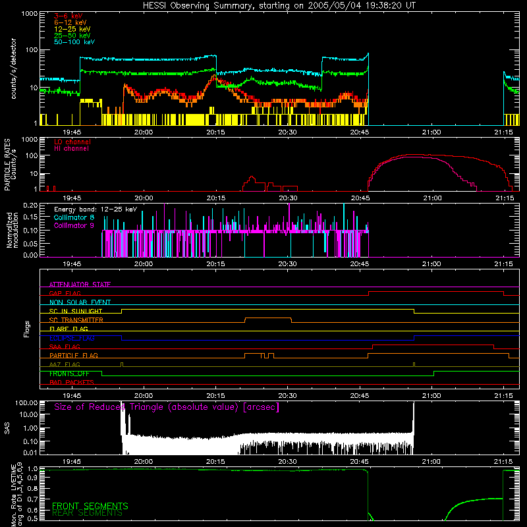Click the FRONT SEGMENTS legend label
Viewport: 527px width, 527px height.
point(90,506)
